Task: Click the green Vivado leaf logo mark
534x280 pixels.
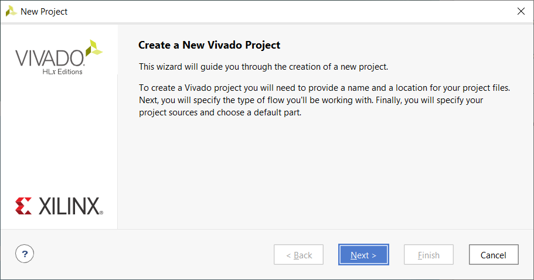Action: coord(94,48)
